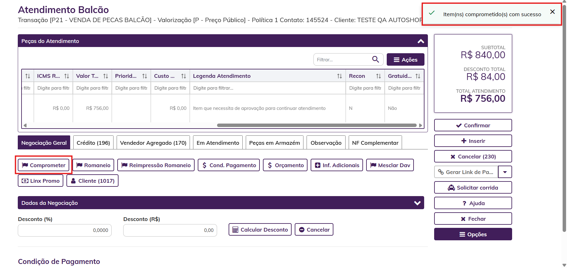The image size is (567, 268).
Task: Open Cliente (1017)
Action: pyautogui.click(x=92, y=181)
